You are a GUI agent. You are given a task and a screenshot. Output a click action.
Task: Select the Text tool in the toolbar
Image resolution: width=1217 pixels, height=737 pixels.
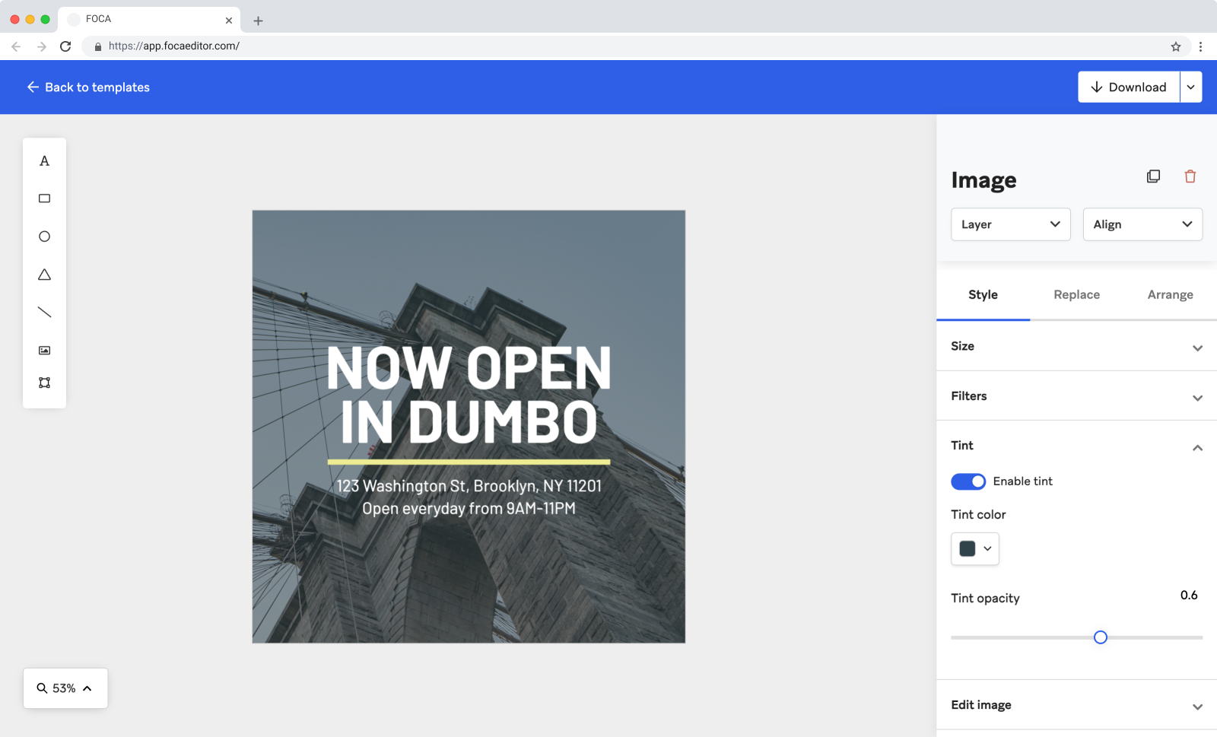coord(44,161)
